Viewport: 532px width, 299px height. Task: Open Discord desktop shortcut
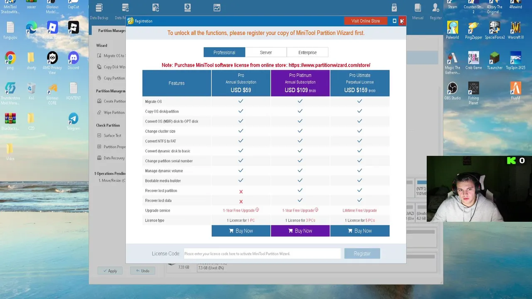pos(73,60)
